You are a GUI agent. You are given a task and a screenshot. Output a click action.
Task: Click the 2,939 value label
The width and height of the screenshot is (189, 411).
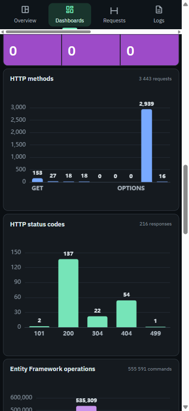146,104
